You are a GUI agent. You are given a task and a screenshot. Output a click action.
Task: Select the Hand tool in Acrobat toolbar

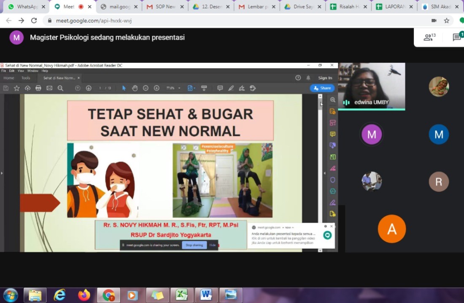[135, 88]
